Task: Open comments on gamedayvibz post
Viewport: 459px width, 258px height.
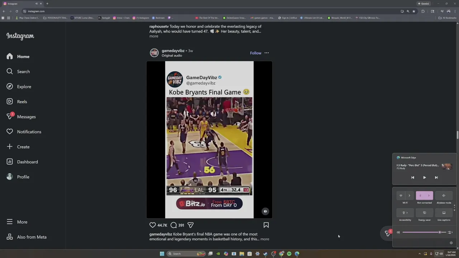Action: pos(174,225)
